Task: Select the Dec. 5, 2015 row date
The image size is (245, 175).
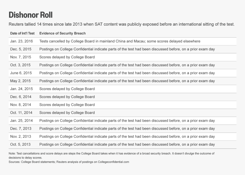Action: (21, 49)
